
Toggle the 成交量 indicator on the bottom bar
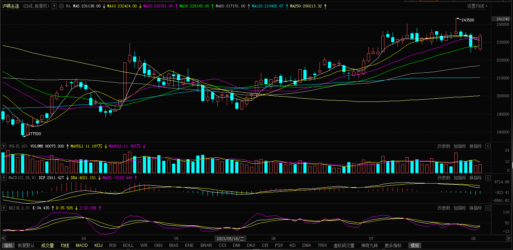47,245
